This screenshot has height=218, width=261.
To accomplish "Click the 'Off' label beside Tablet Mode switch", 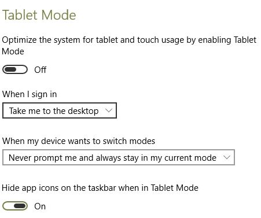I will (x=41, y=70).
